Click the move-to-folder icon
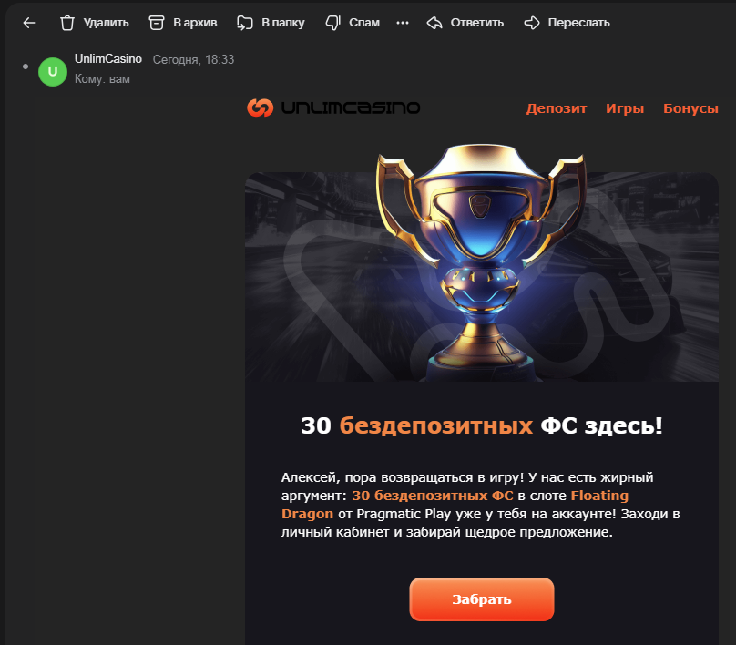Screen dimensions: 736x645 click(244, 23)
